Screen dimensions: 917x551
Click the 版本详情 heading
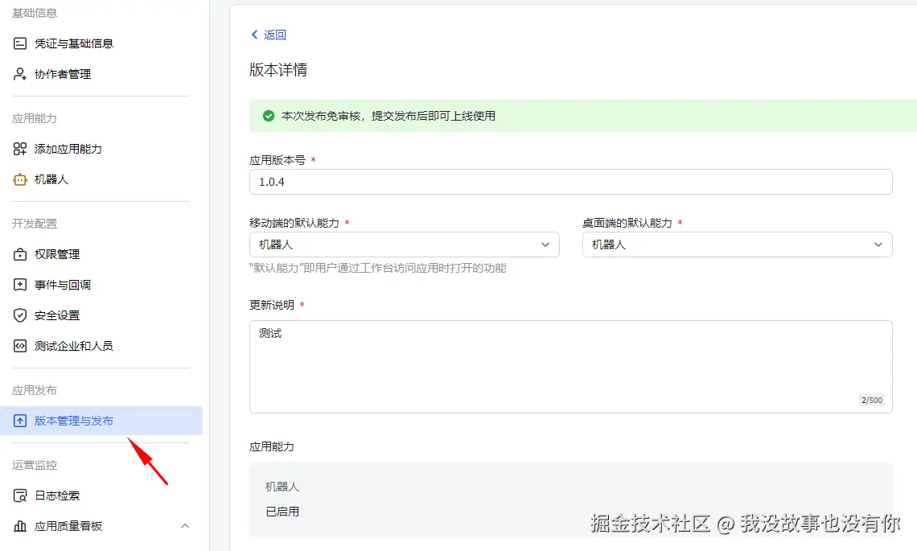pyautogui.click(x=278, y=70)
